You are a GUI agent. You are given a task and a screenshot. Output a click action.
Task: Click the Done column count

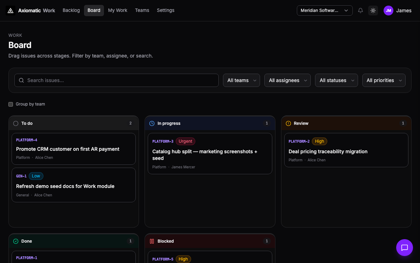131,241
